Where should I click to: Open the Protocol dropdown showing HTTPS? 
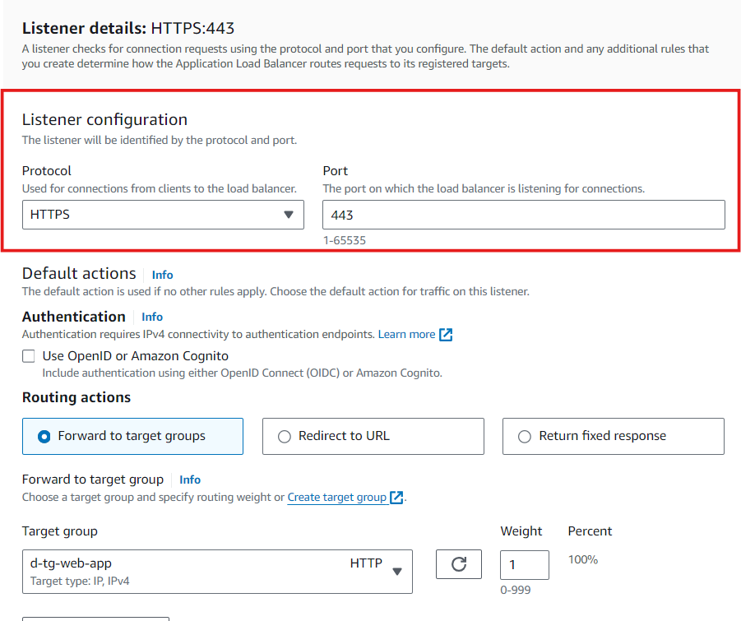[162, 215]
